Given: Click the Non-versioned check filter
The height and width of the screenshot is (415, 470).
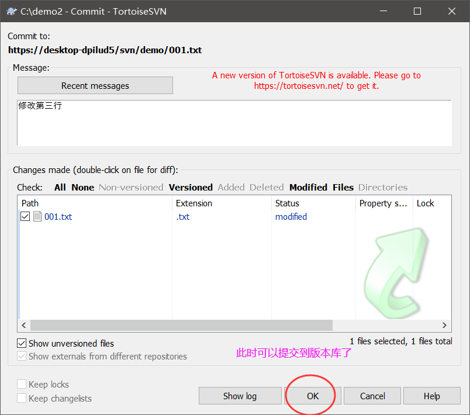Looking at the screenshot, I should coord(132,187).
